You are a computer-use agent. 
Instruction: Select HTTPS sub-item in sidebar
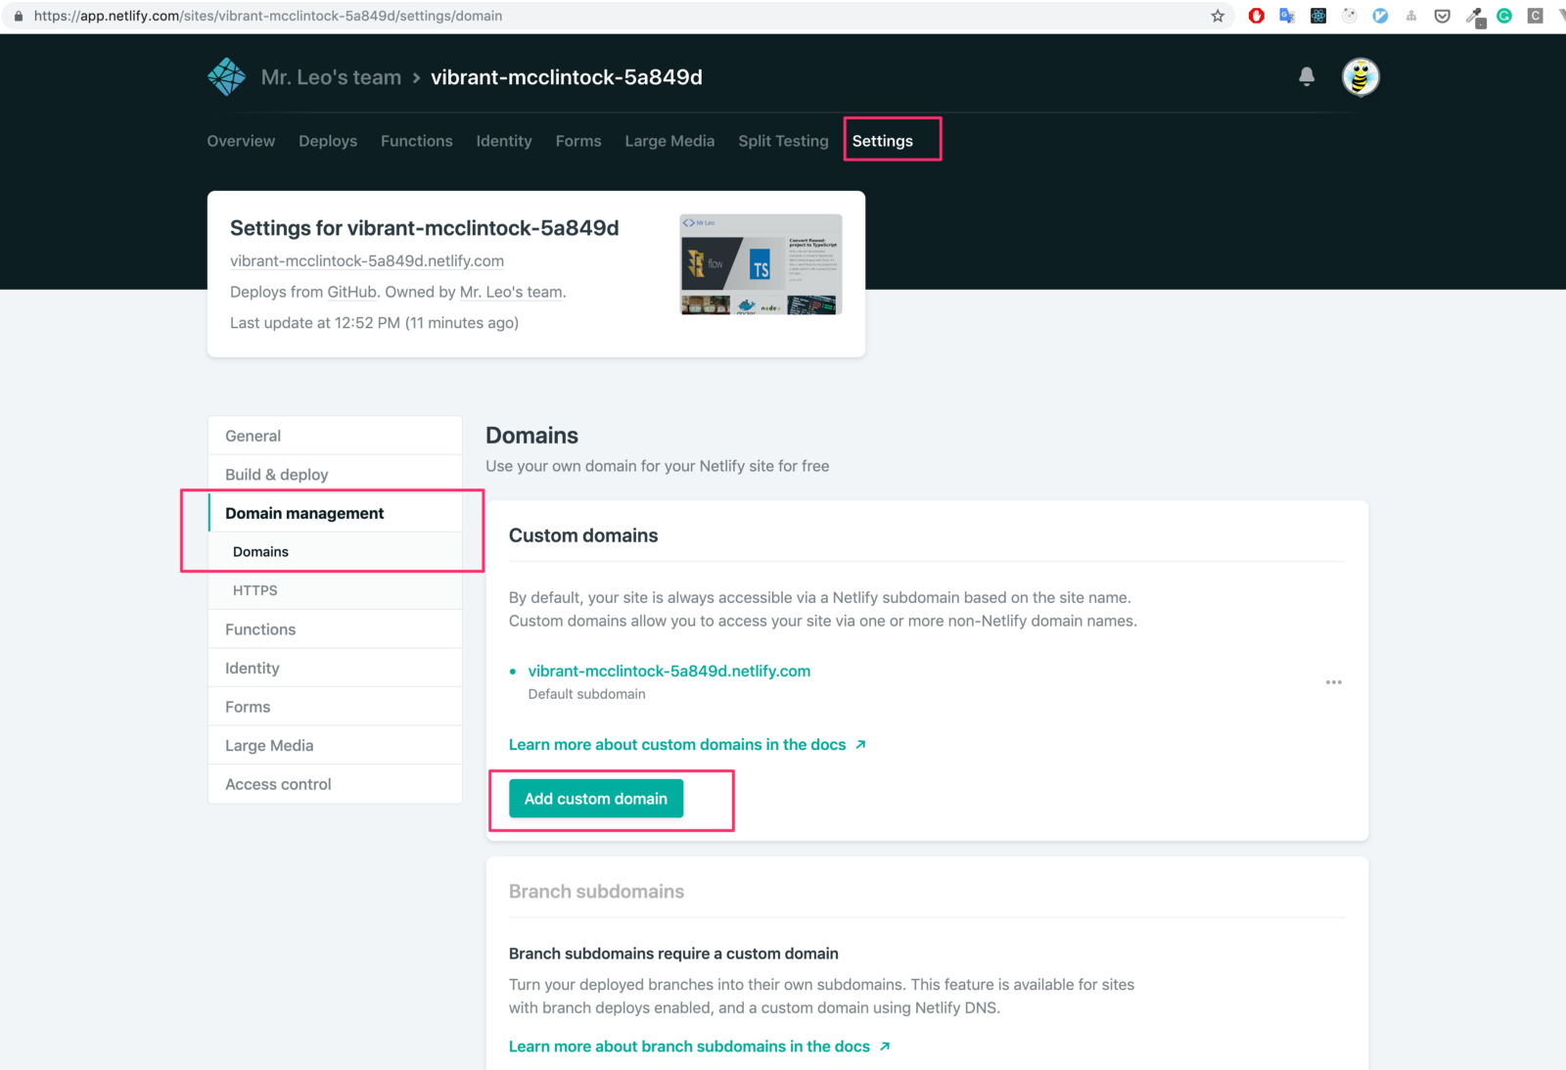335,590
